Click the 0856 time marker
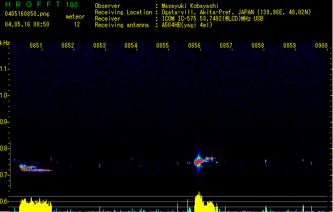Screen dimensions: 333x212 click(x=194, y=46)
